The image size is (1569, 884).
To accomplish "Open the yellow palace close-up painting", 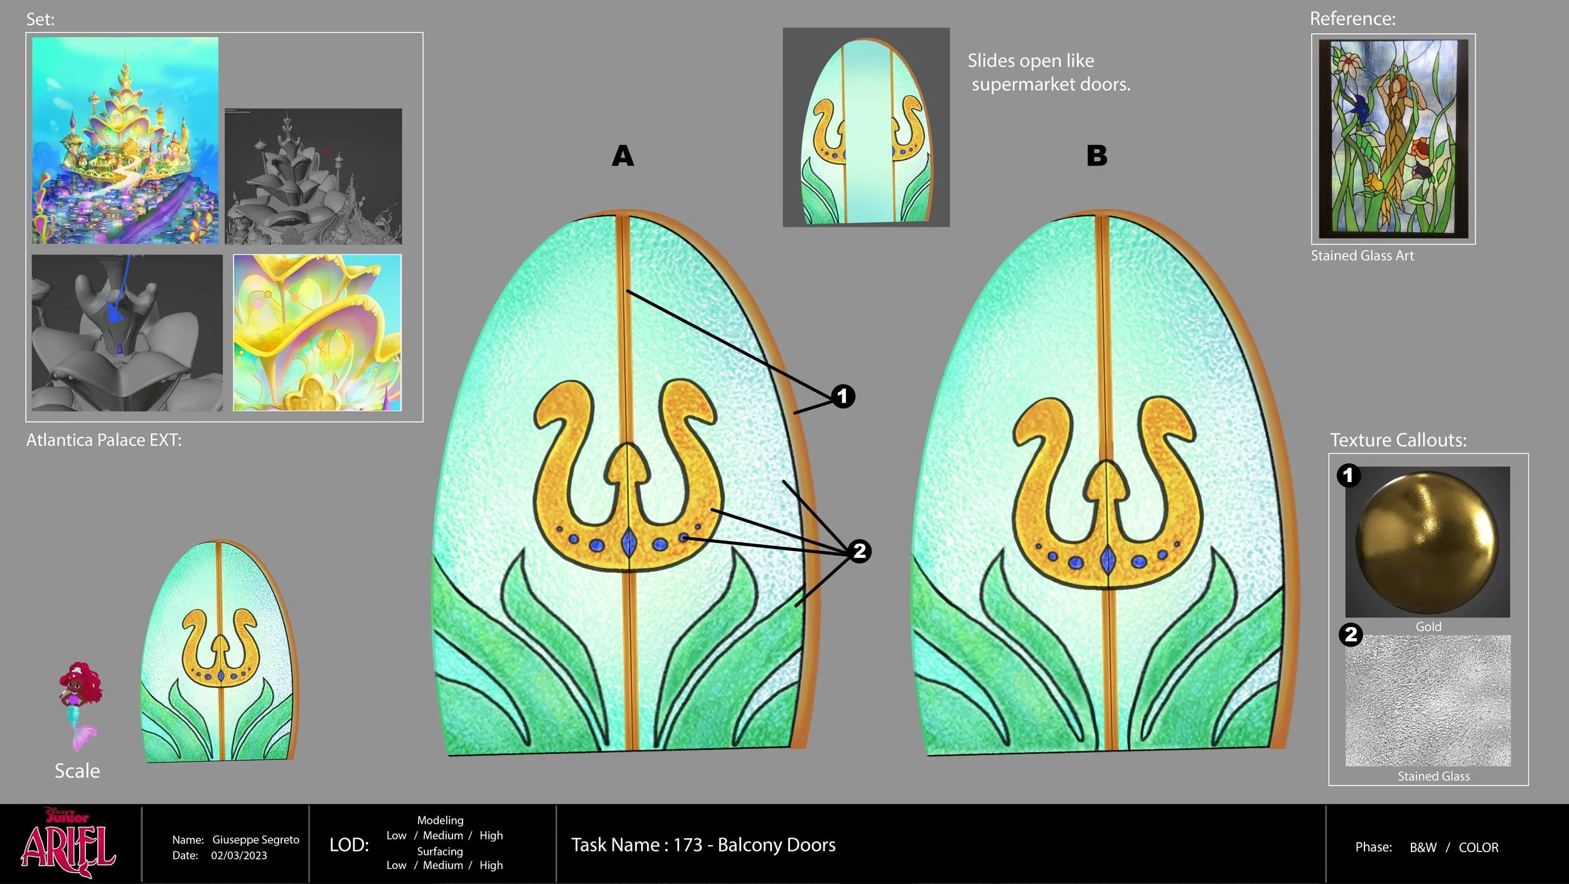I will point(318,333).
